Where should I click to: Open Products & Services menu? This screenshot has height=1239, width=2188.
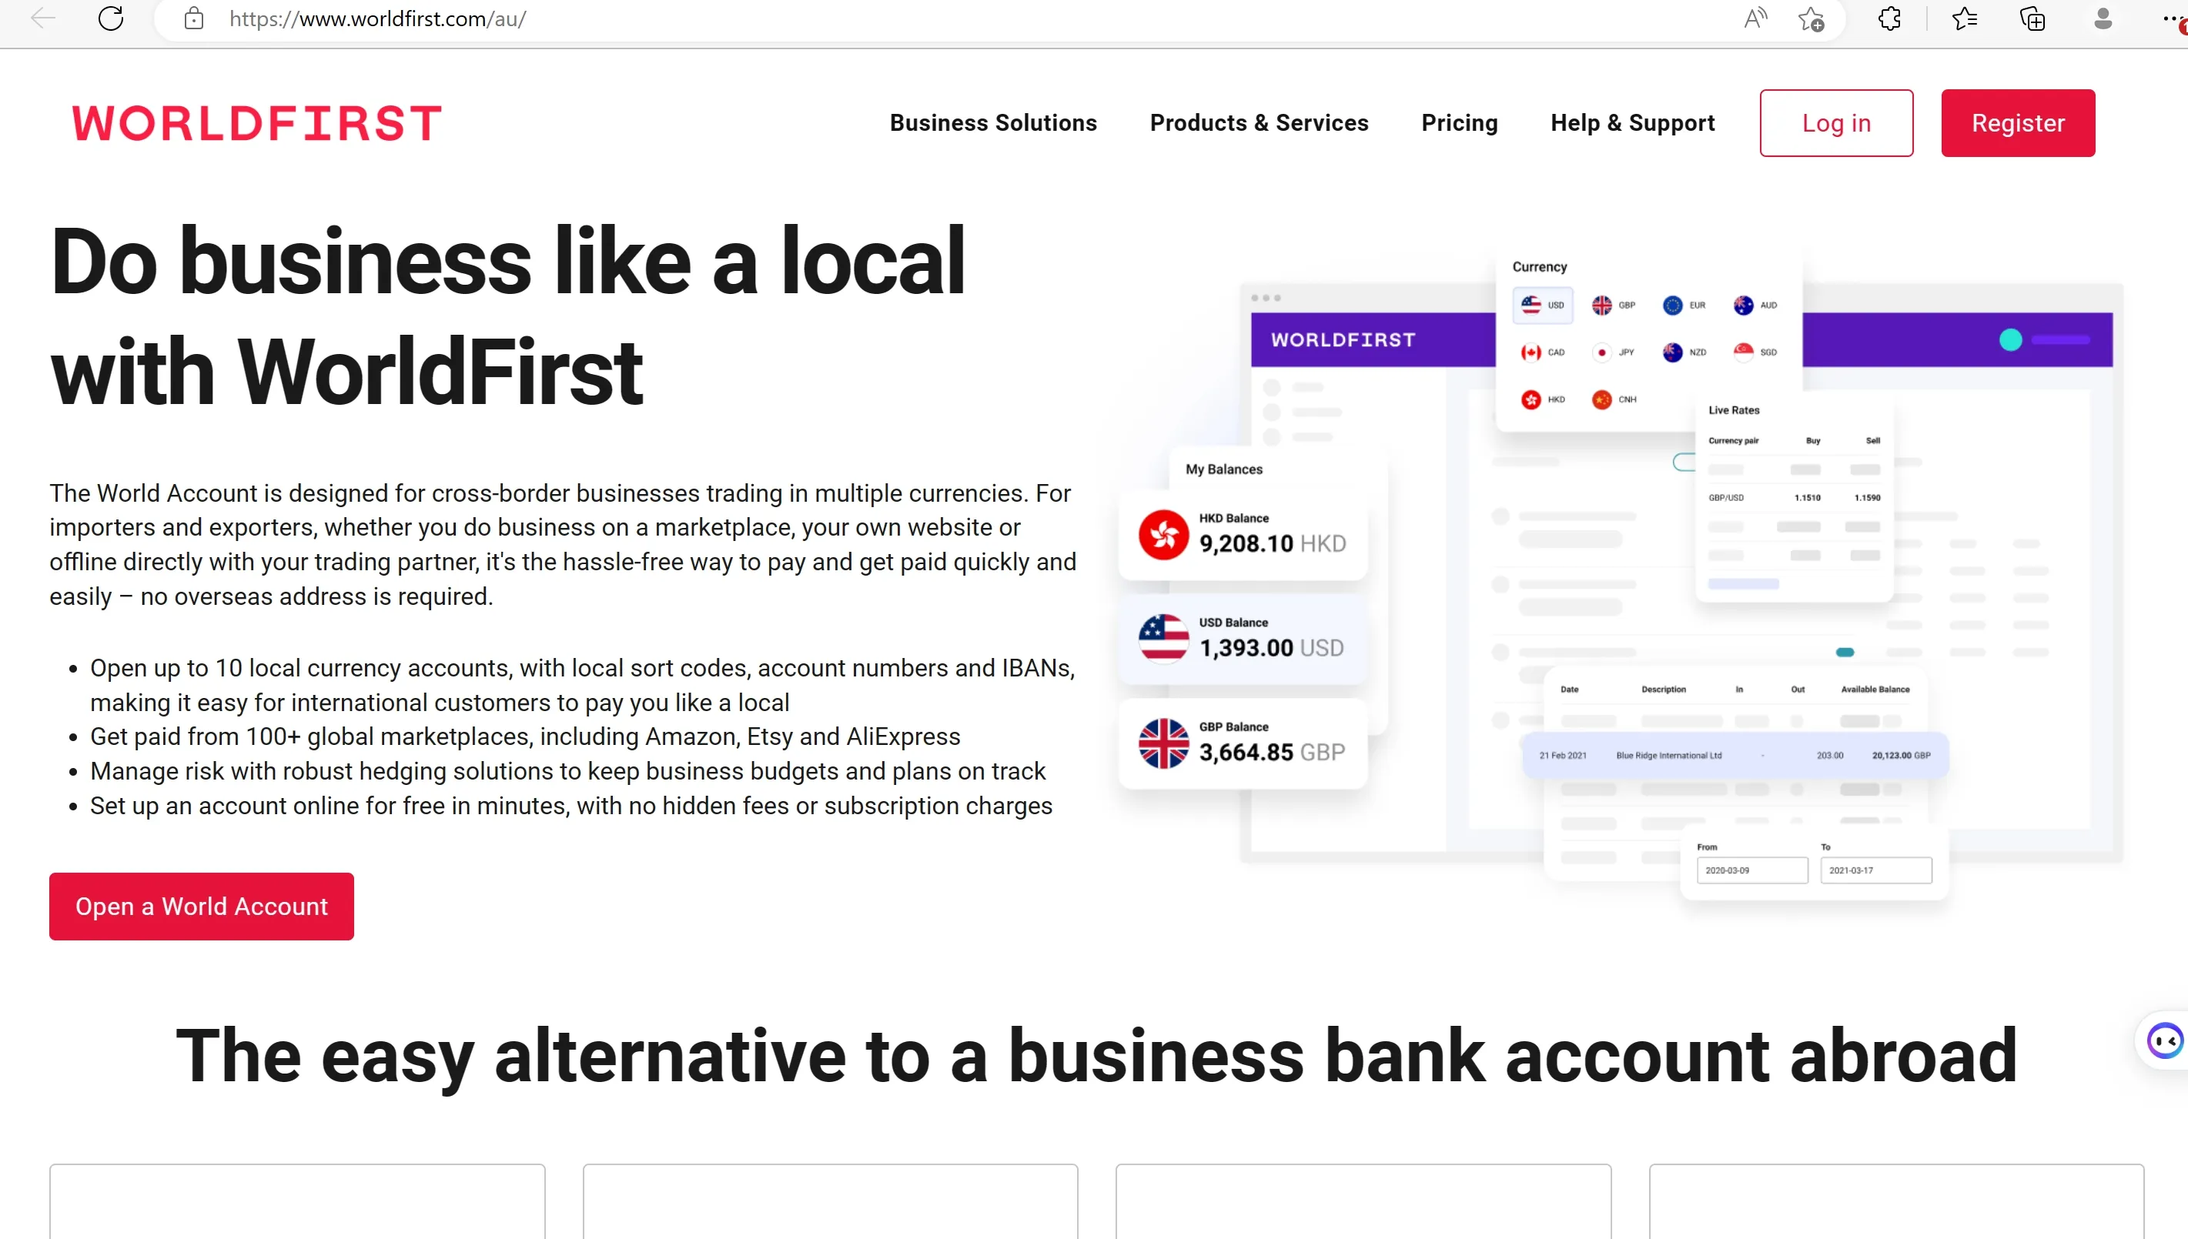[1259, 122]
